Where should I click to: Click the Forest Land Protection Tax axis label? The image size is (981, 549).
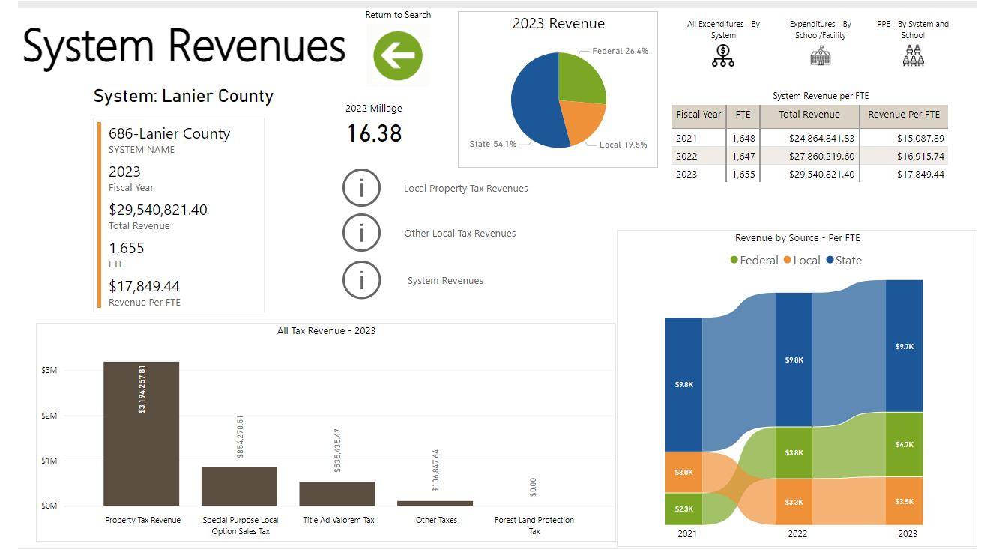[534, 525]
